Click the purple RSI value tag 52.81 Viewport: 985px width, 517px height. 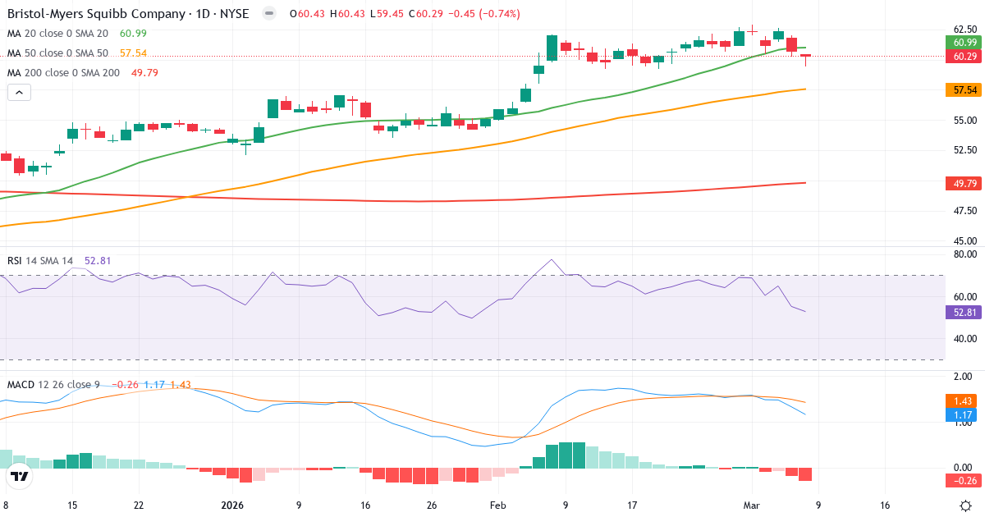(962, 313)
